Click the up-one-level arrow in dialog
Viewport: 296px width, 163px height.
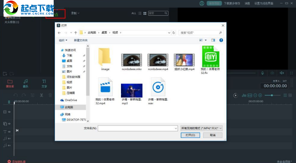[76, 33]
